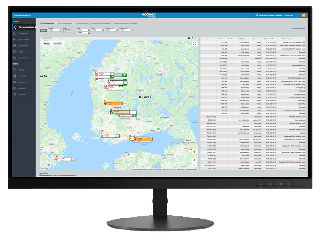Open Hallinta key item in the sidebar

tap(24, 70)
